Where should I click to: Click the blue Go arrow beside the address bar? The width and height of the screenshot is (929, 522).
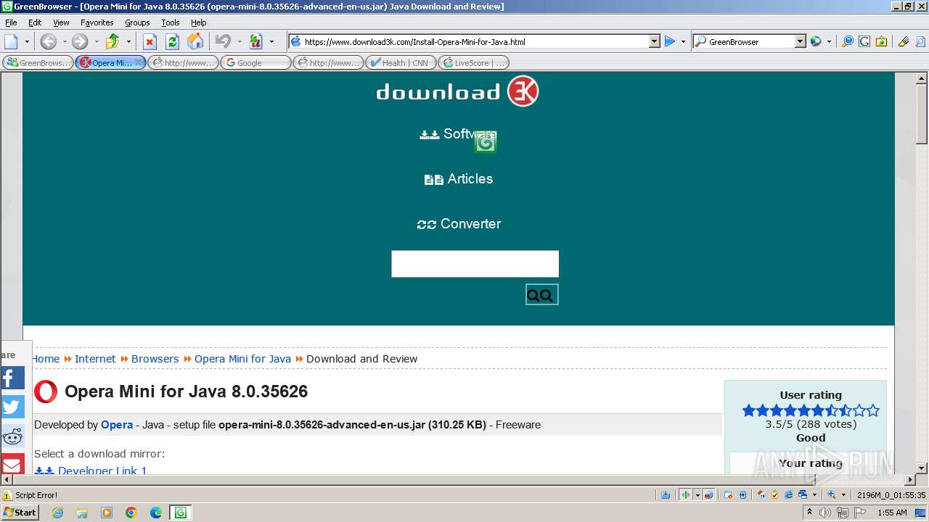(670, 41)
